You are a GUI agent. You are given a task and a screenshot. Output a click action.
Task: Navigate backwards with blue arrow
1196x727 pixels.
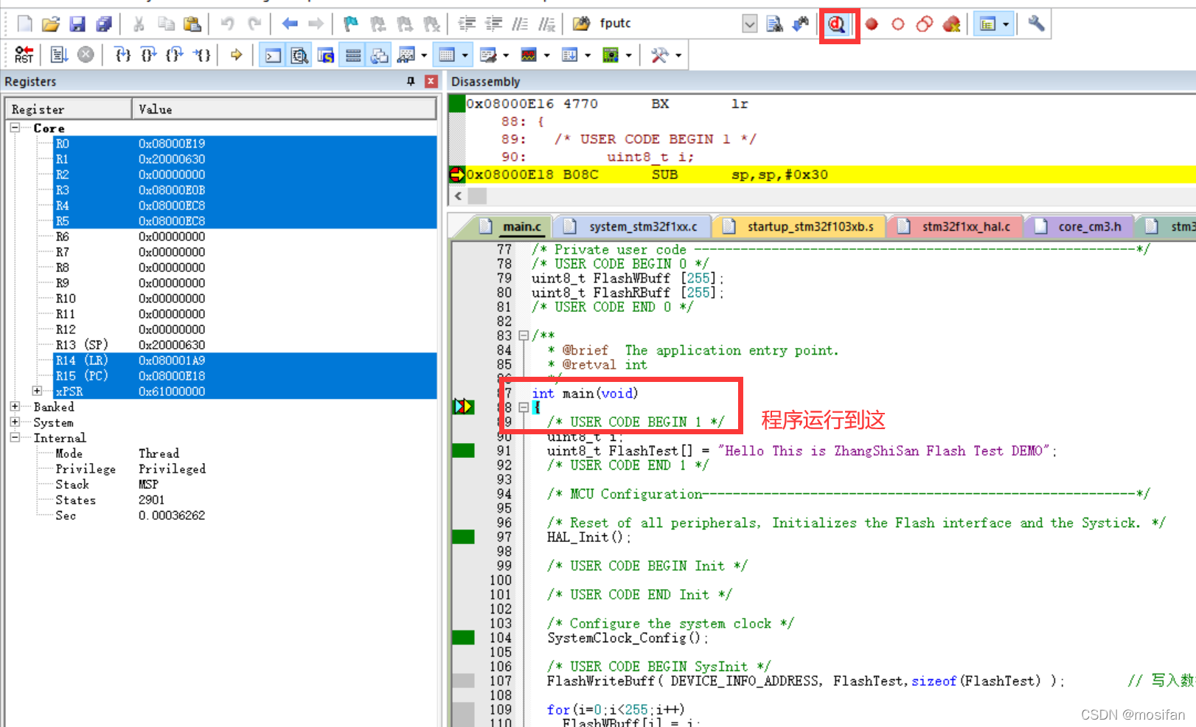coord(290,24)
